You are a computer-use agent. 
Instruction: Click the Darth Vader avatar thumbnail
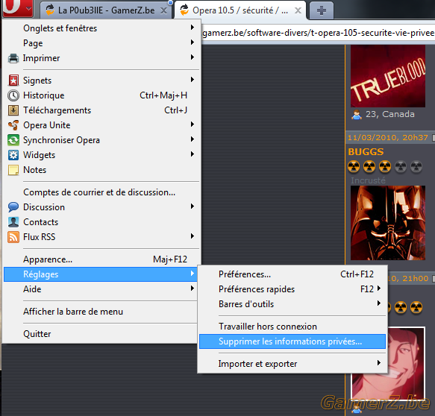point(387,223)
